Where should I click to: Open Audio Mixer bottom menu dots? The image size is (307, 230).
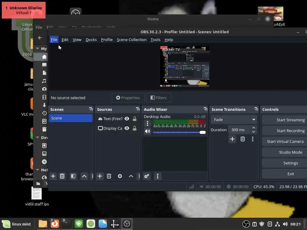pyautogui.click(x=158, y=176)
